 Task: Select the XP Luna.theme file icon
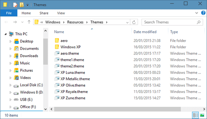click(x=57, y=72)
